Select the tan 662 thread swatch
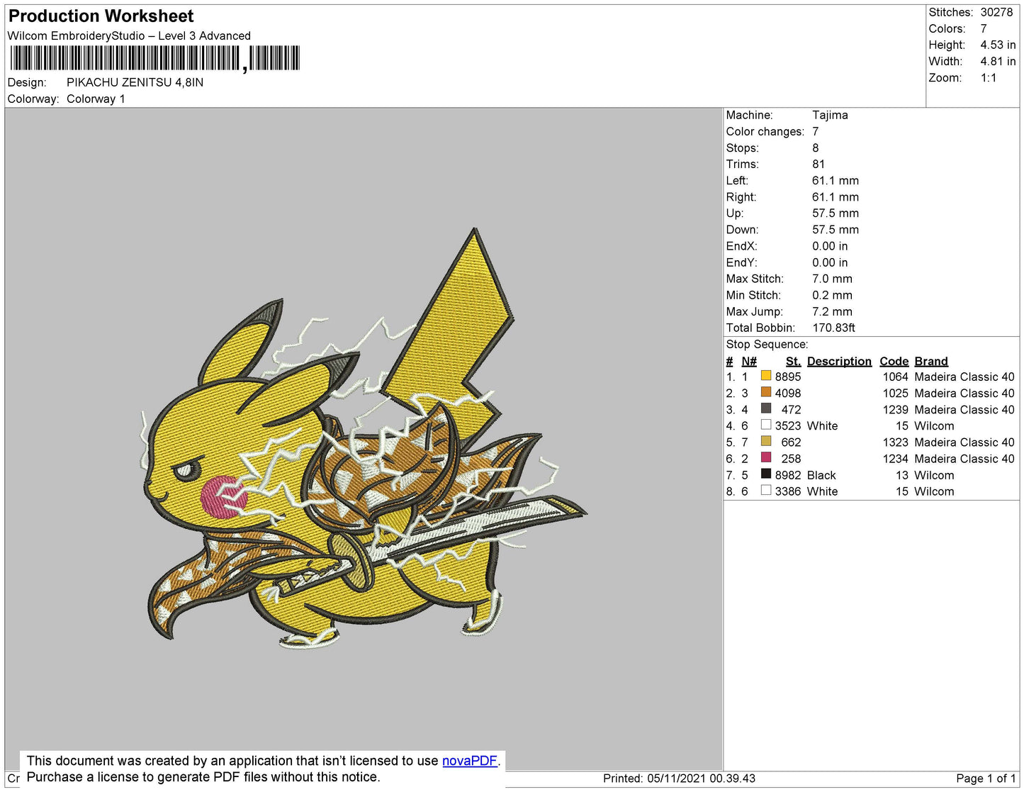 (x=765, y=441)
